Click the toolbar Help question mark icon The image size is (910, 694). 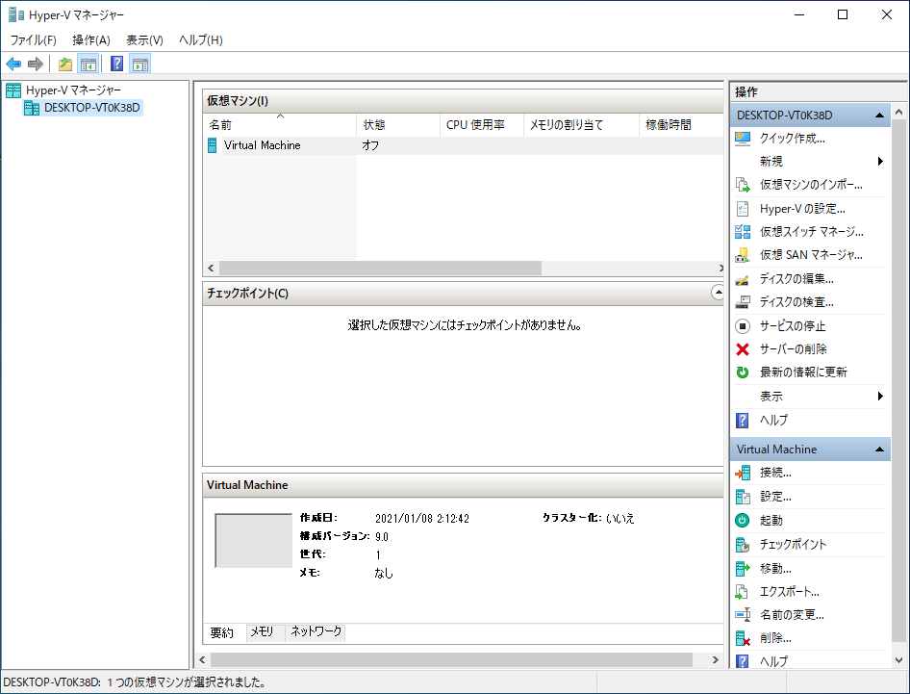click(x=116, y=64)
